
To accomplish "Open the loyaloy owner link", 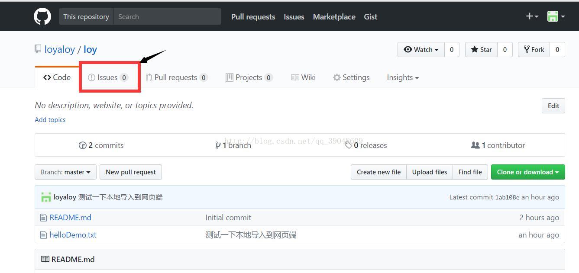I will pyautogui.click(x=60, y=49).
